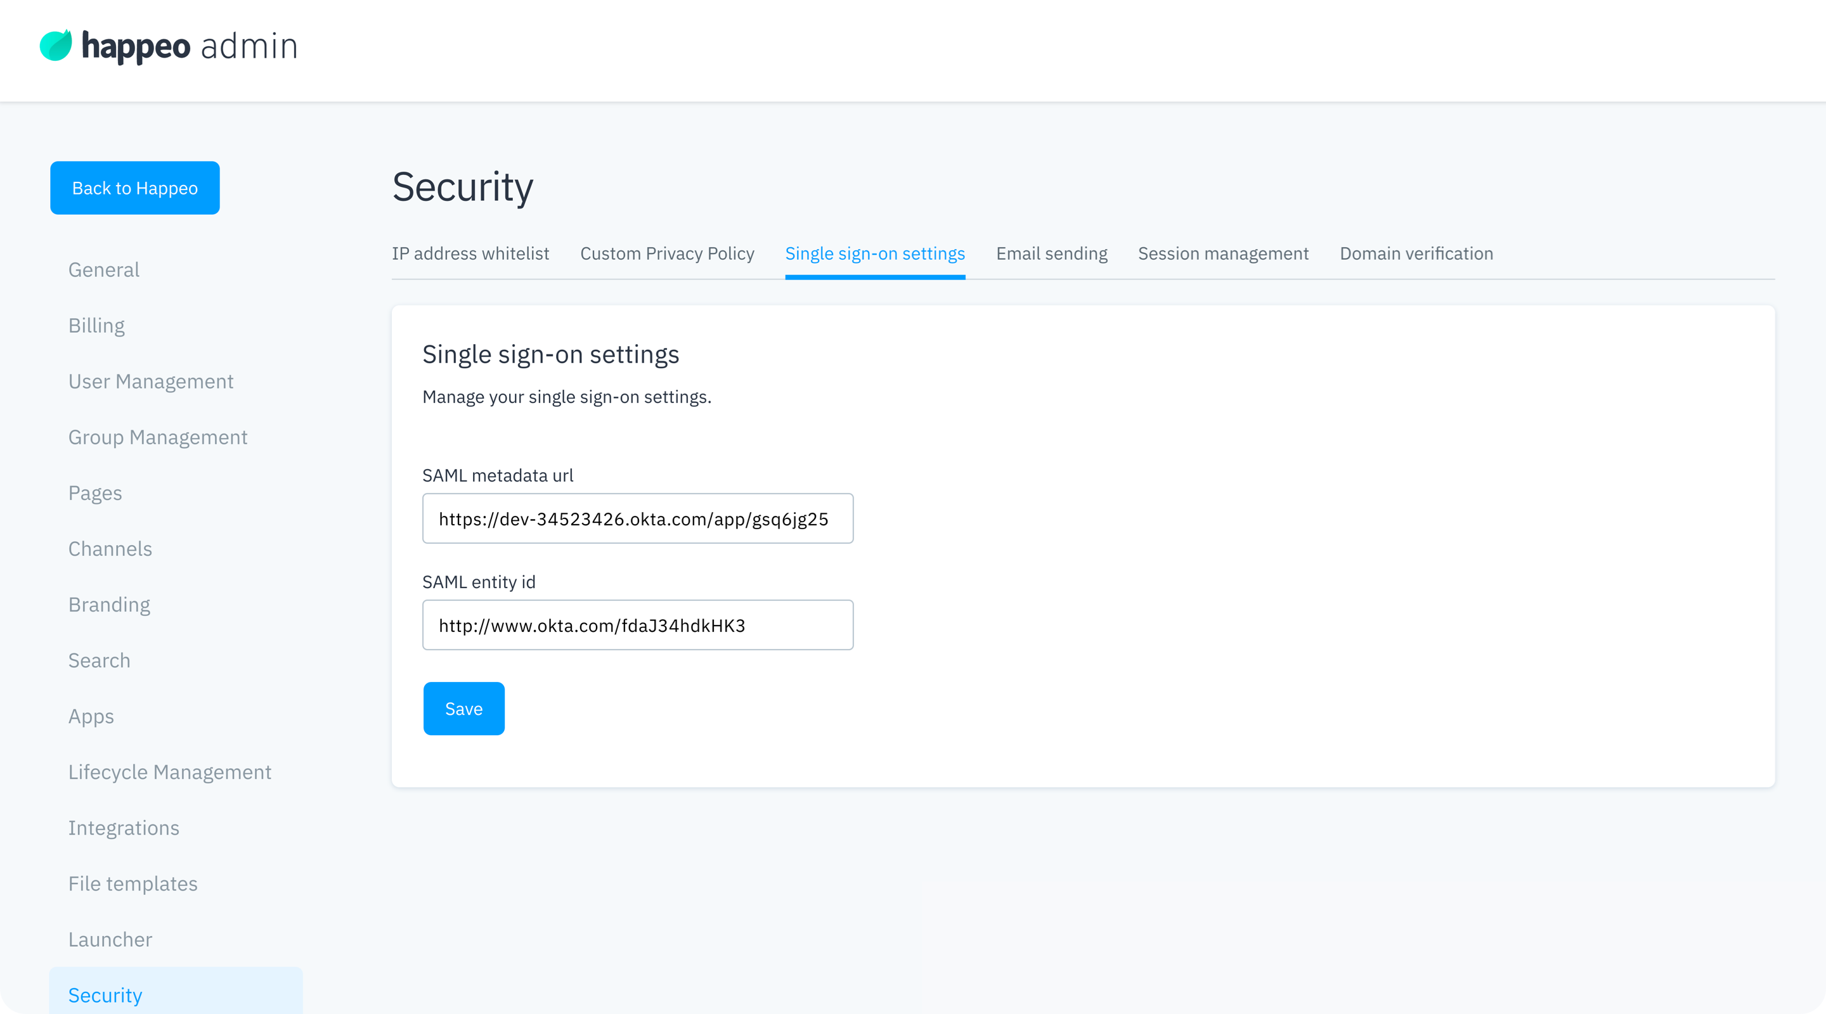This screenshot has height=1014, width=1826.
Task: Select Single sign-on settings tab
Action: 875,253
